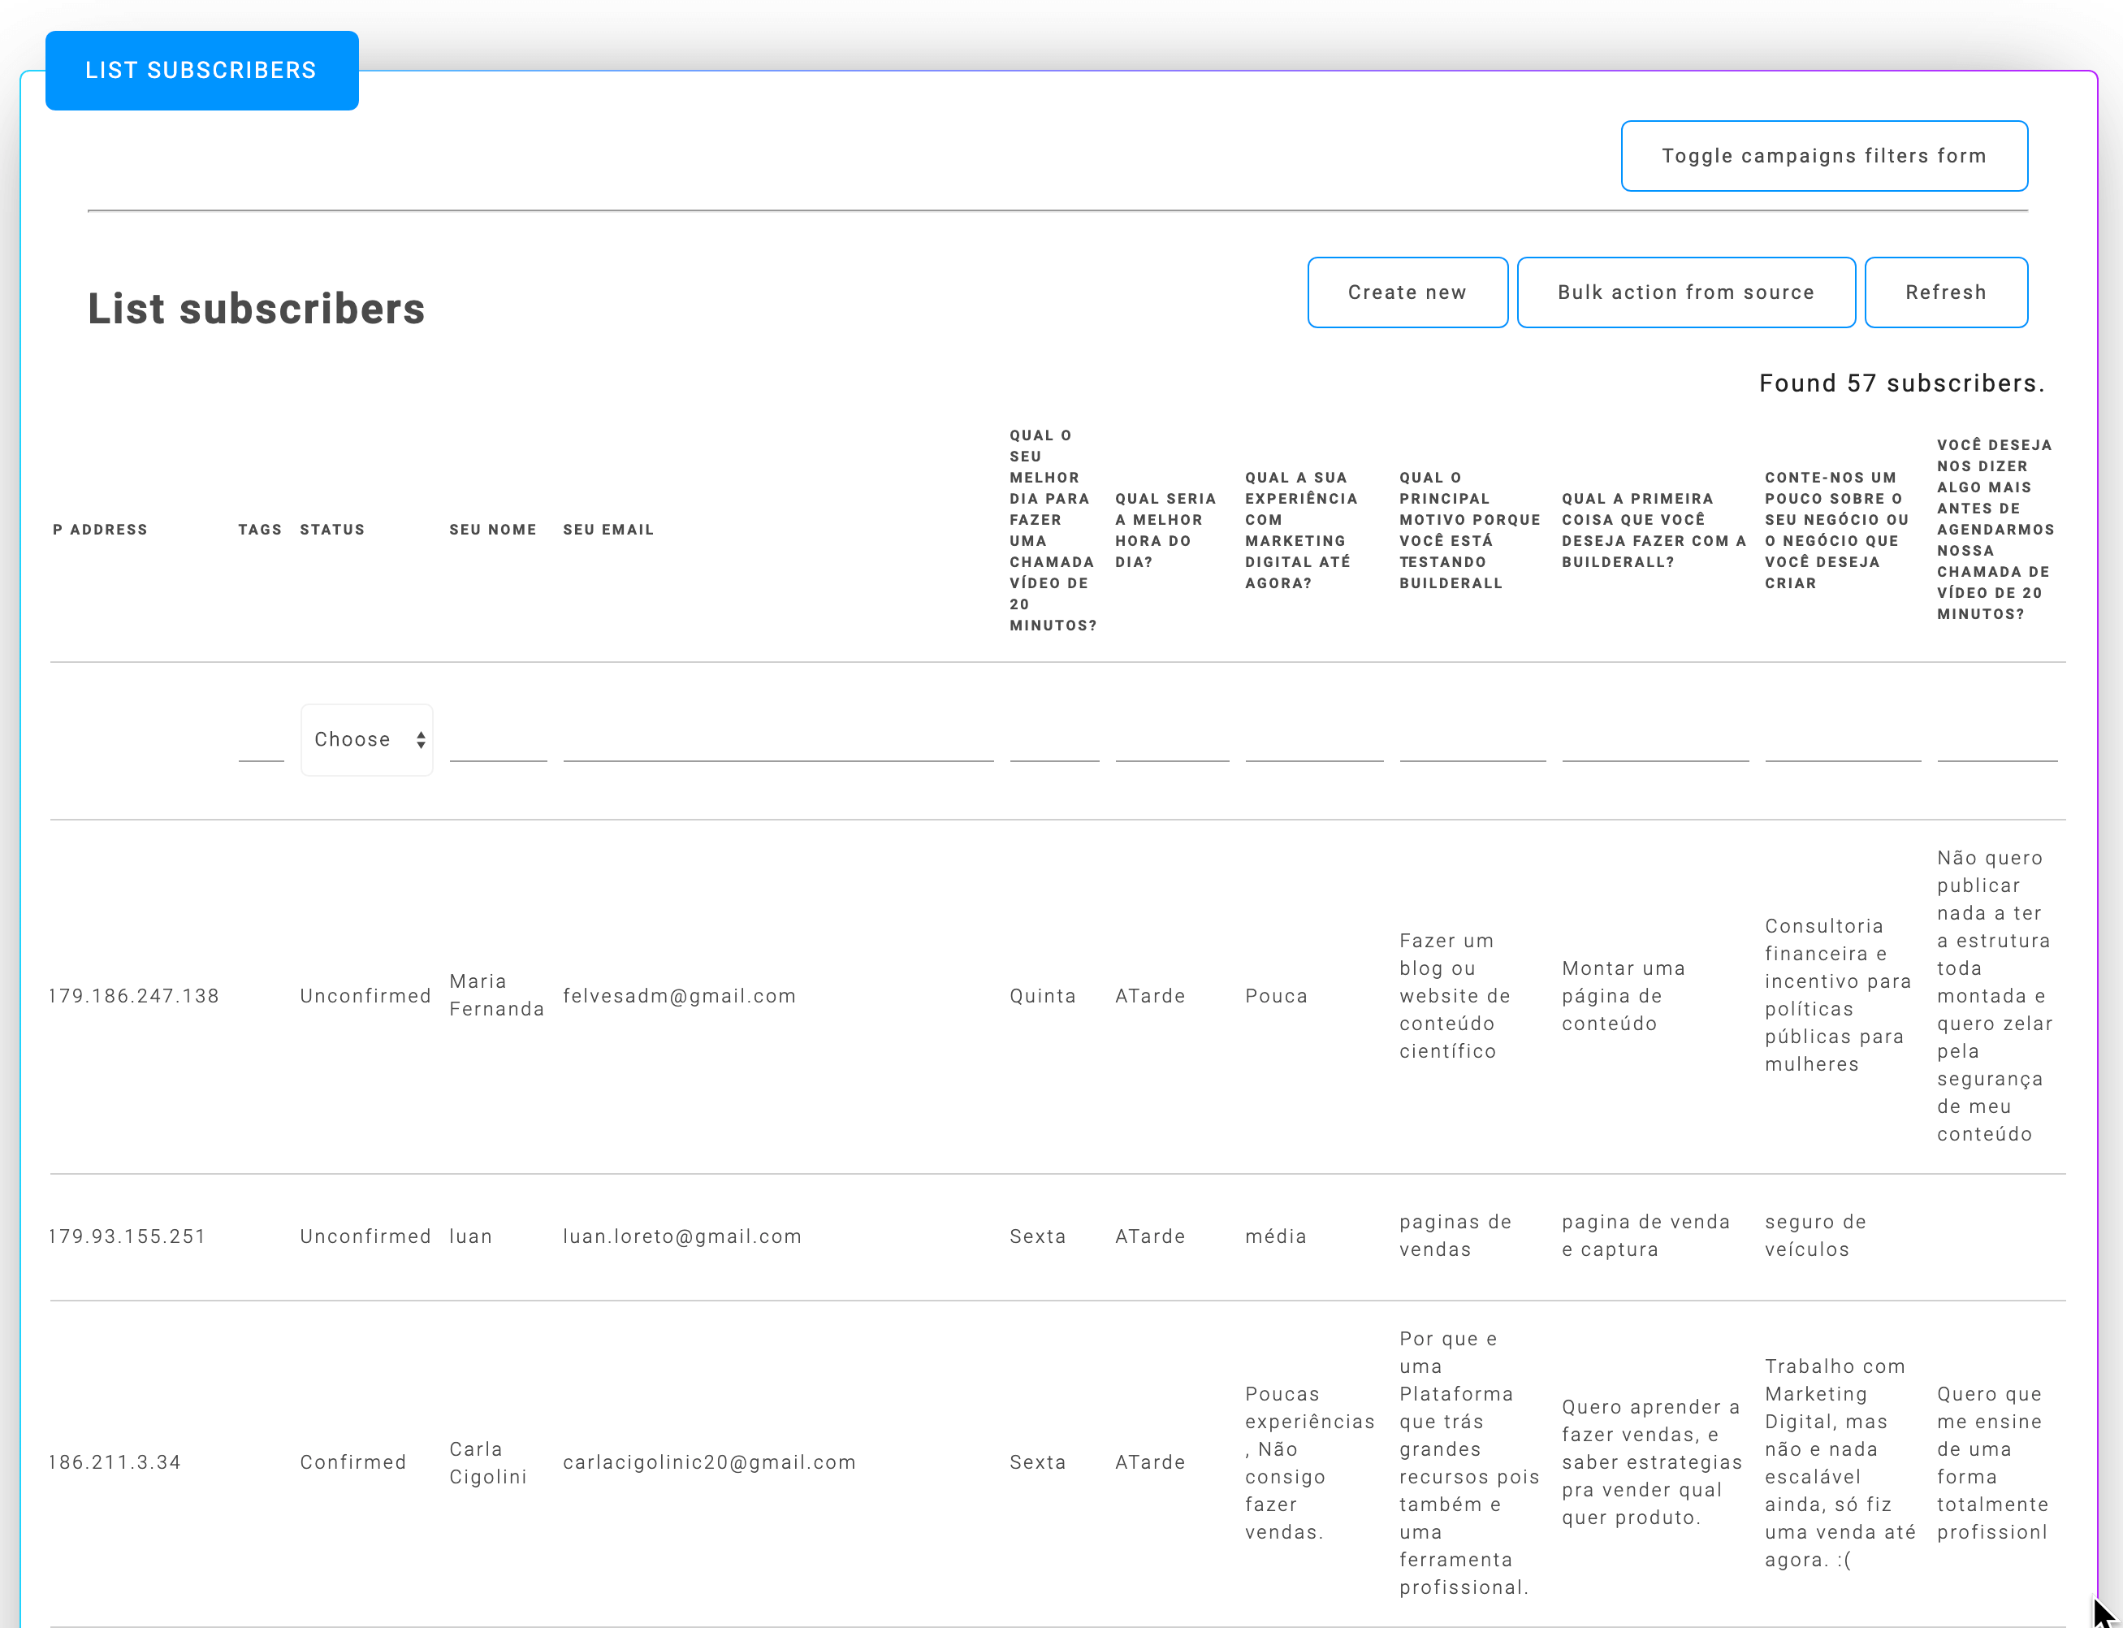Open Bulk action from source
Viewport: 2123px width, 1628px height.
[1685, 292]
